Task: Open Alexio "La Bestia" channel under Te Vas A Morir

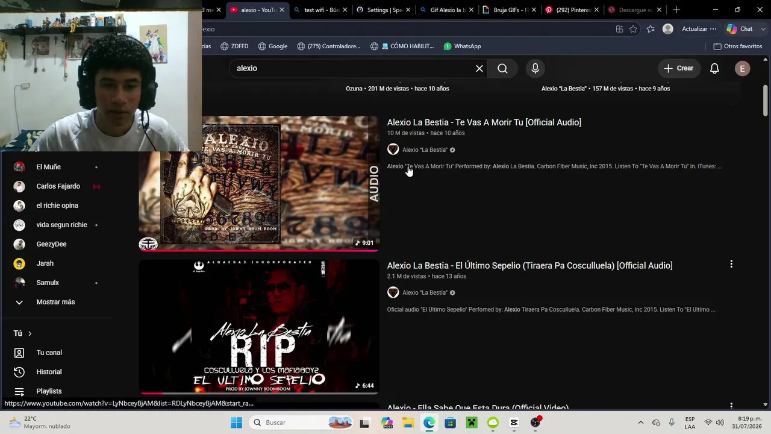Action: (x=425, y=149)
